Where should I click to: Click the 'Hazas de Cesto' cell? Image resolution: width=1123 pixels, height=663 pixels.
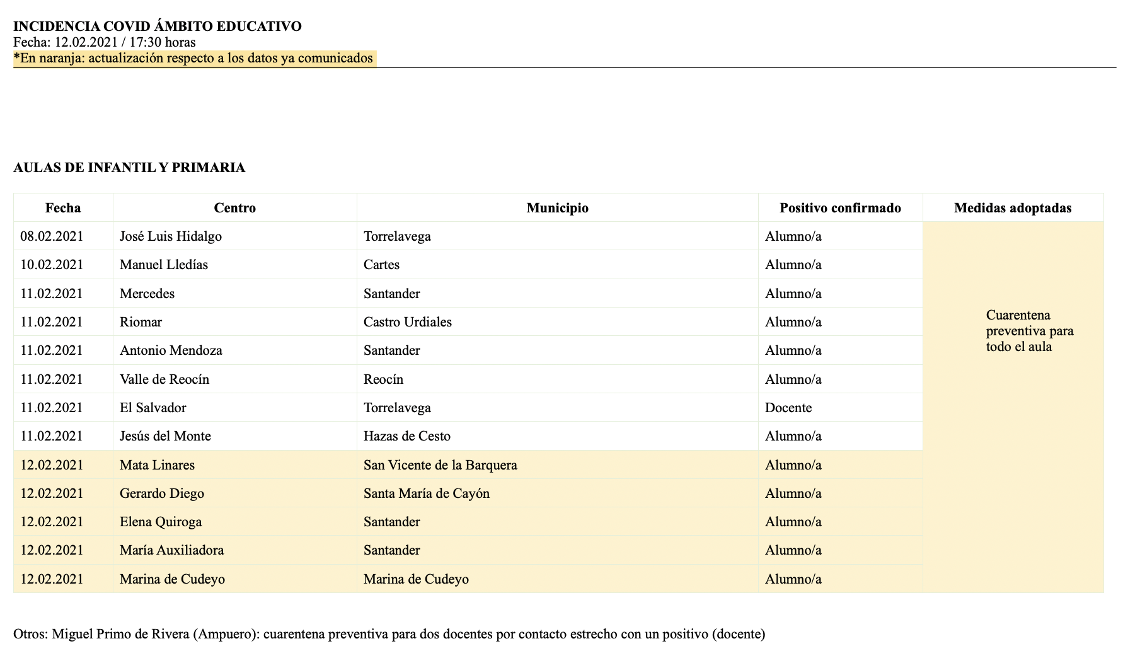tap(407, 436)
